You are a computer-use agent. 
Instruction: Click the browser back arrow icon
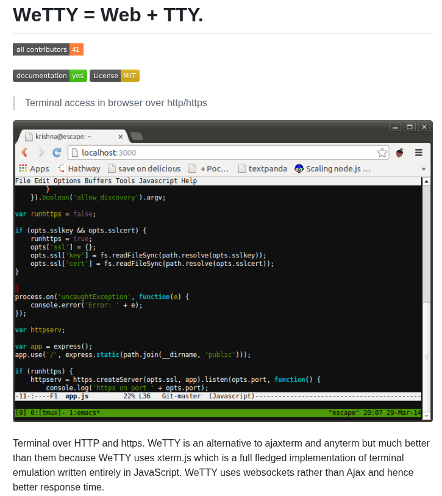pyautogui.click(x=24, y=153)
